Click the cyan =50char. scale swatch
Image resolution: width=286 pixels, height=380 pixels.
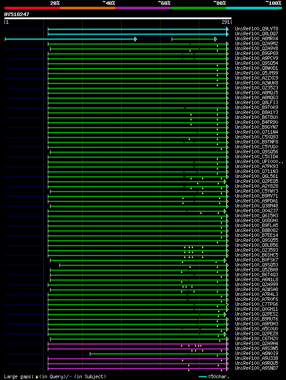(202, 376)
